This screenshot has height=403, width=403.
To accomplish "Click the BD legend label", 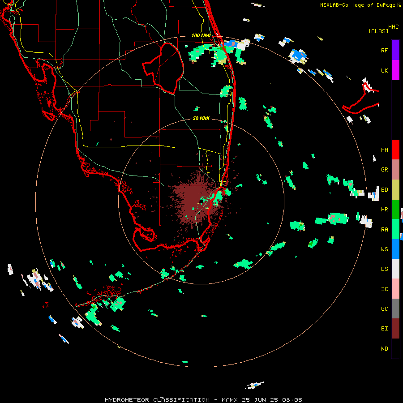I will click(x=385, y=190).
